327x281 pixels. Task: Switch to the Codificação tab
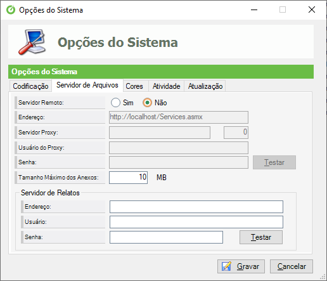(30, 86)
